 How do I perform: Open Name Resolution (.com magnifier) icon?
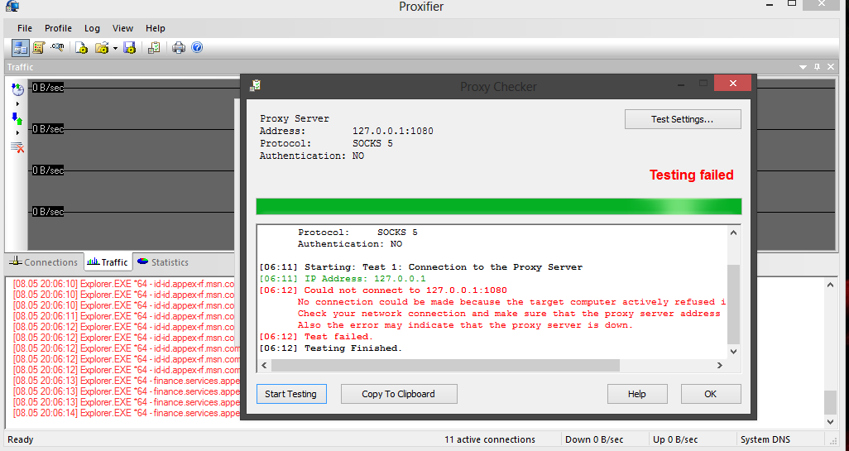[x=57, y=48]
